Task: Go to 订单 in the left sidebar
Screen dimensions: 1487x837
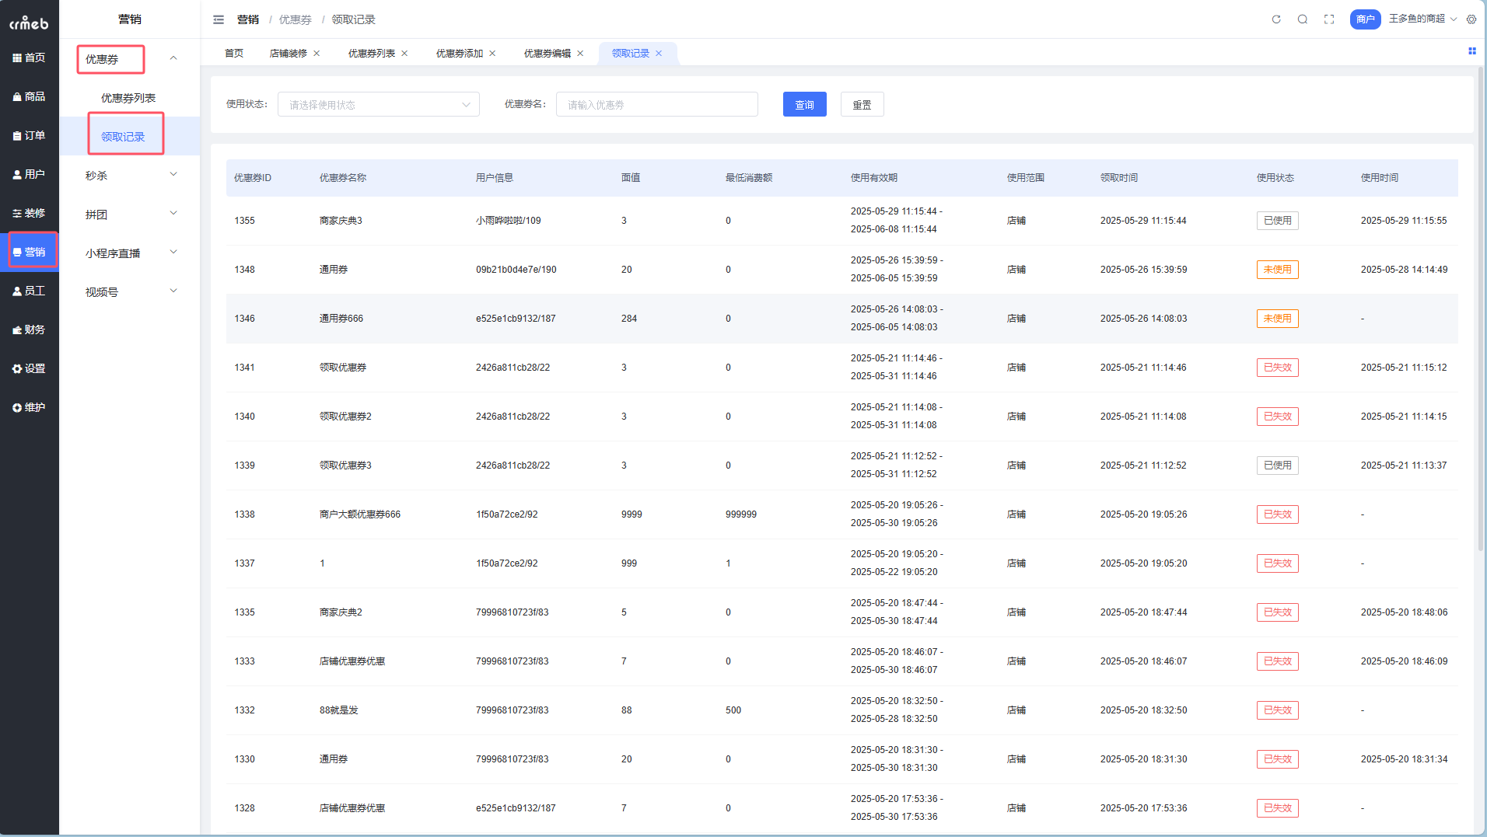Action: tap(30, 135)
